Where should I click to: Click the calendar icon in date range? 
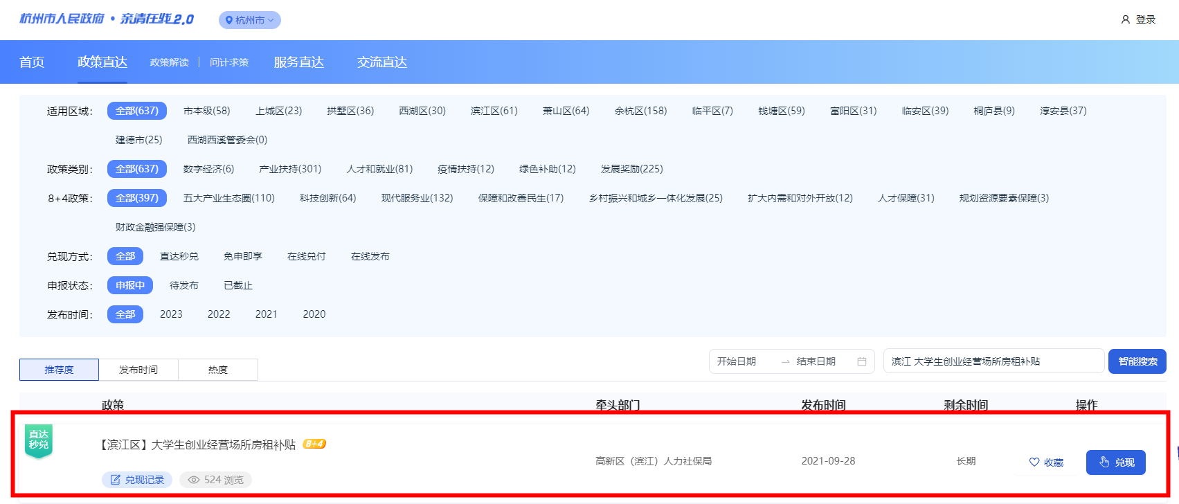coord(862,361)
